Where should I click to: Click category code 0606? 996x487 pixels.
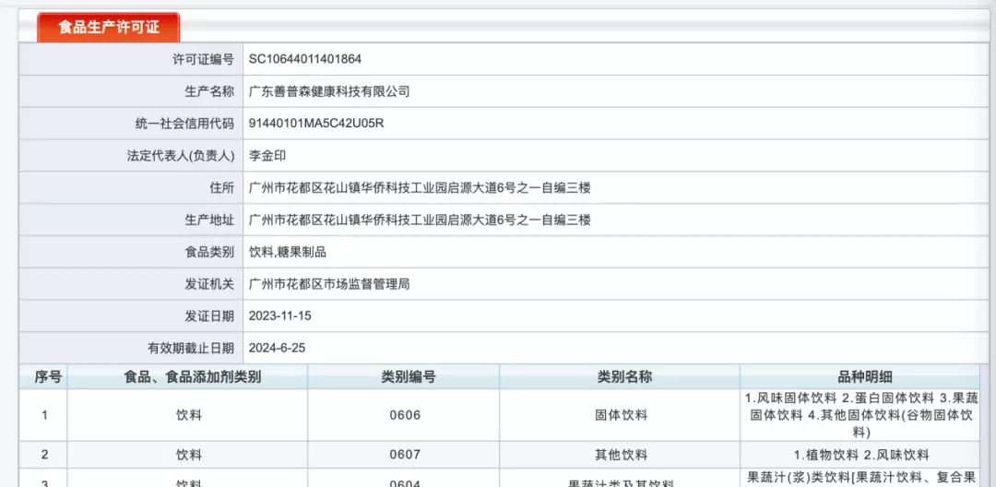coord(404,415)
